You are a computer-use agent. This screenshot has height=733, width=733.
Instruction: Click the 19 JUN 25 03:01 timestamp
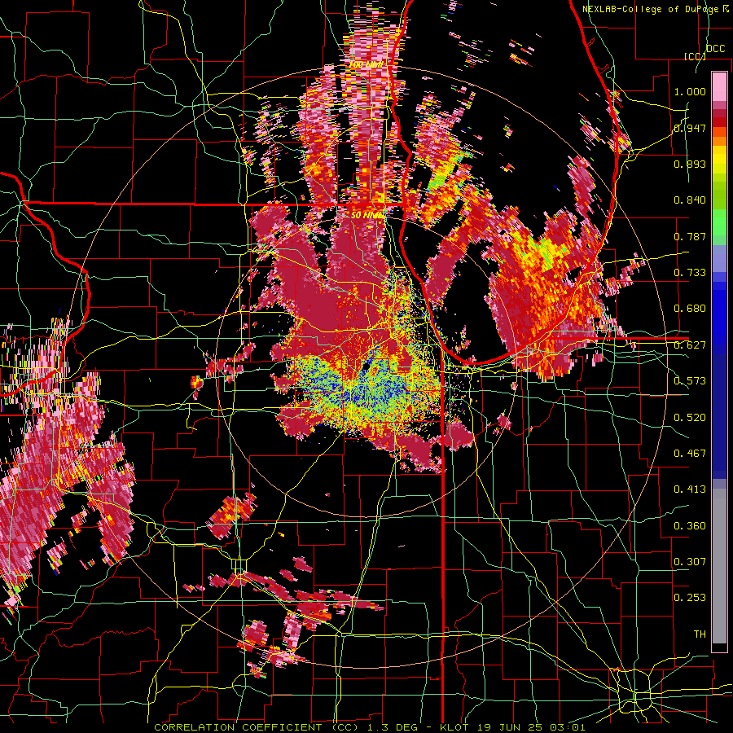pyautogui.click(x=530, y=727)
